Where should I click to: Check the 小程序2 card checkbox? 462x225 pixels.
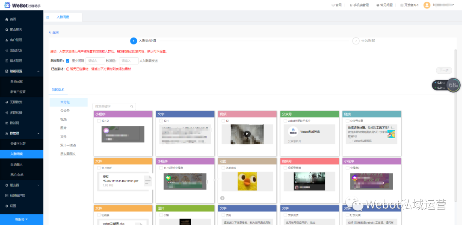pyautogui.click(x=347, y=168)
